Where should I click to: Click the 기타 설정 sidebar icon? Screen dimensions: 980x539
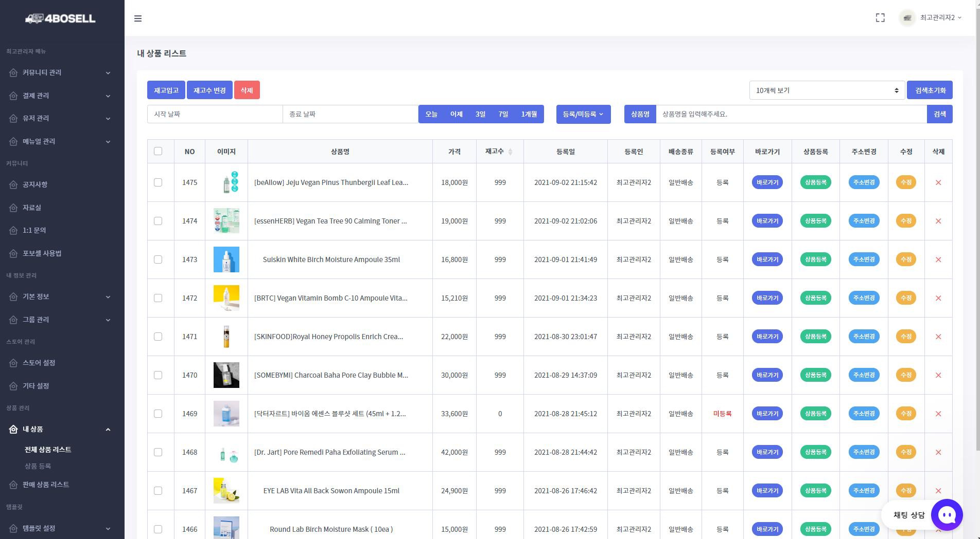point(13,386)
